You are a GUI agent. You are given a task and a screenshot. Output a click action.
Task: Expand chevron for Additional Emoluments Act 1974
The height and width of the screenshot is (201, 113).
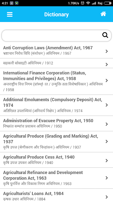pos(107,105)
